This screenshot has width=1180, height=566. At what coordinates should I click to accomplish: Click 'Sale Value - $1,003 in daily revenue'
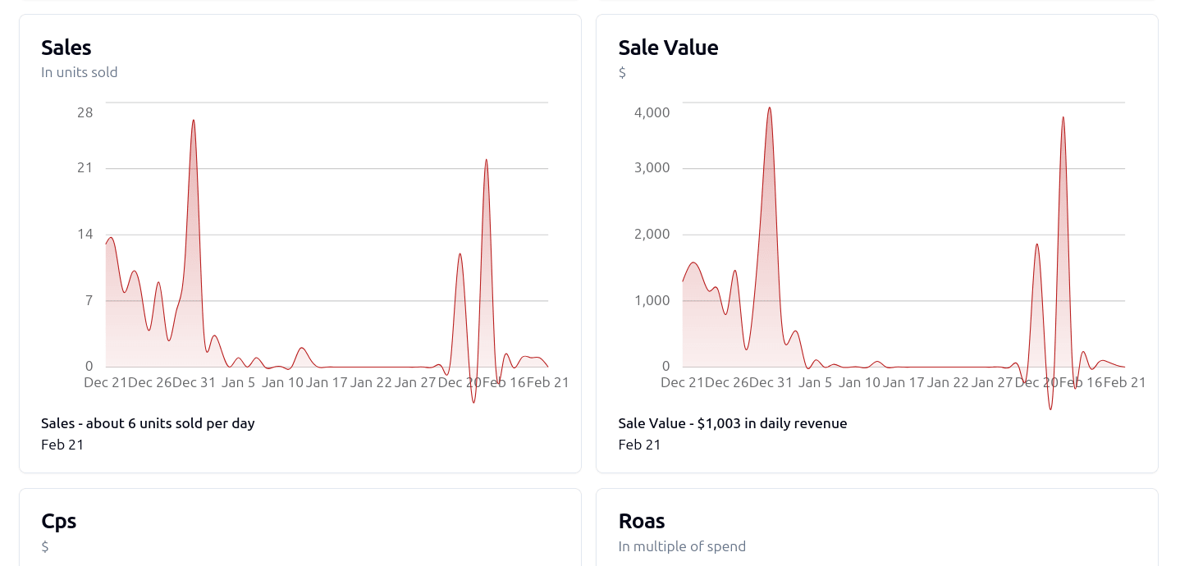pyautogui.click(x=733, y=423)
